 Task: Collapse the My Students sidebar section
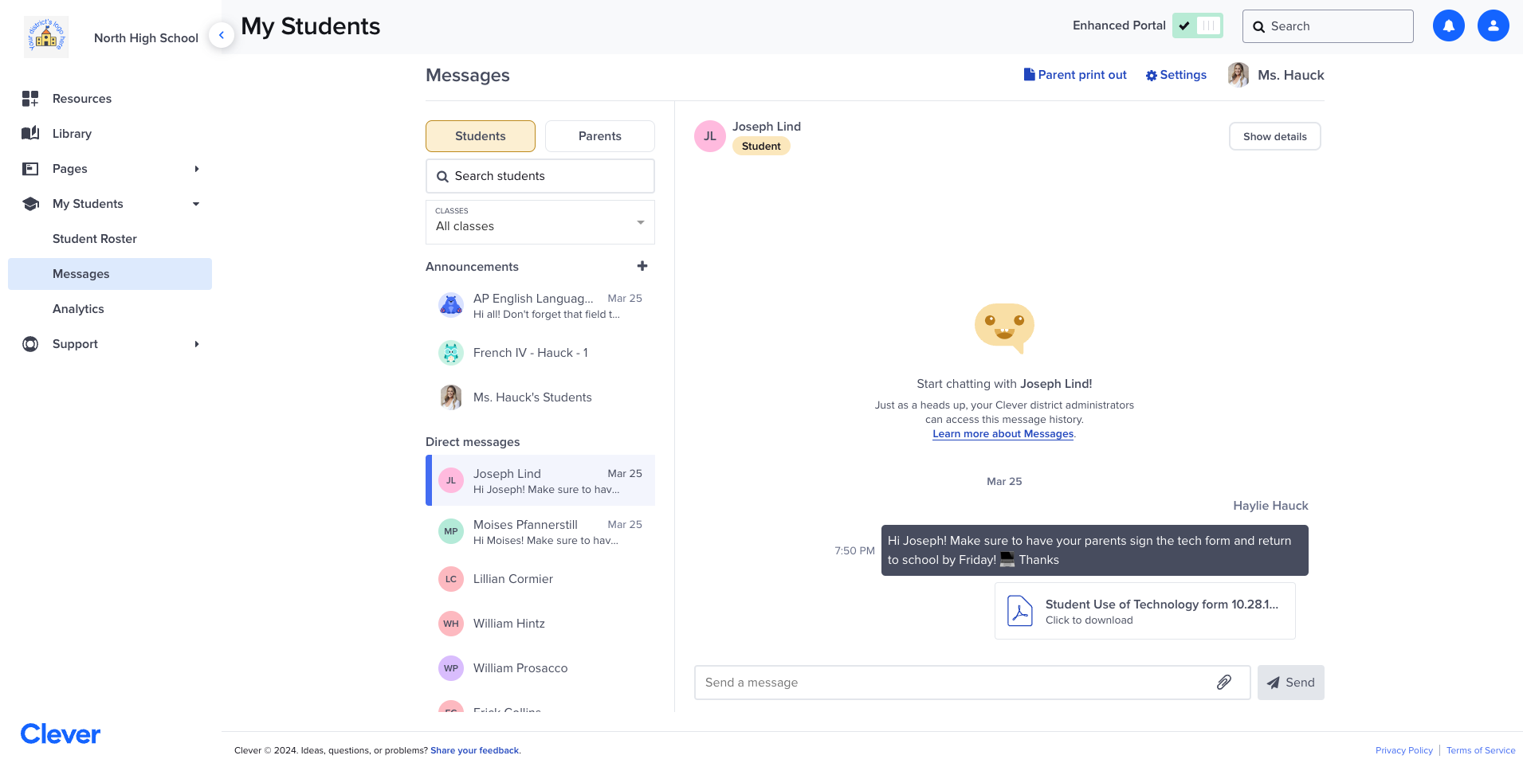[196, 203]
